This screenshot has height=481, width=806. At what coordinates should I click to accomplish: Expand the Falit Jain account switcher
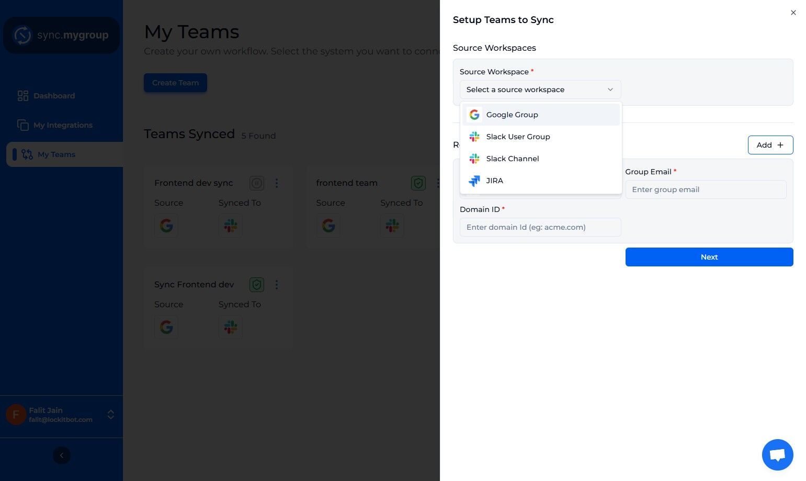[x=111, y=415]
